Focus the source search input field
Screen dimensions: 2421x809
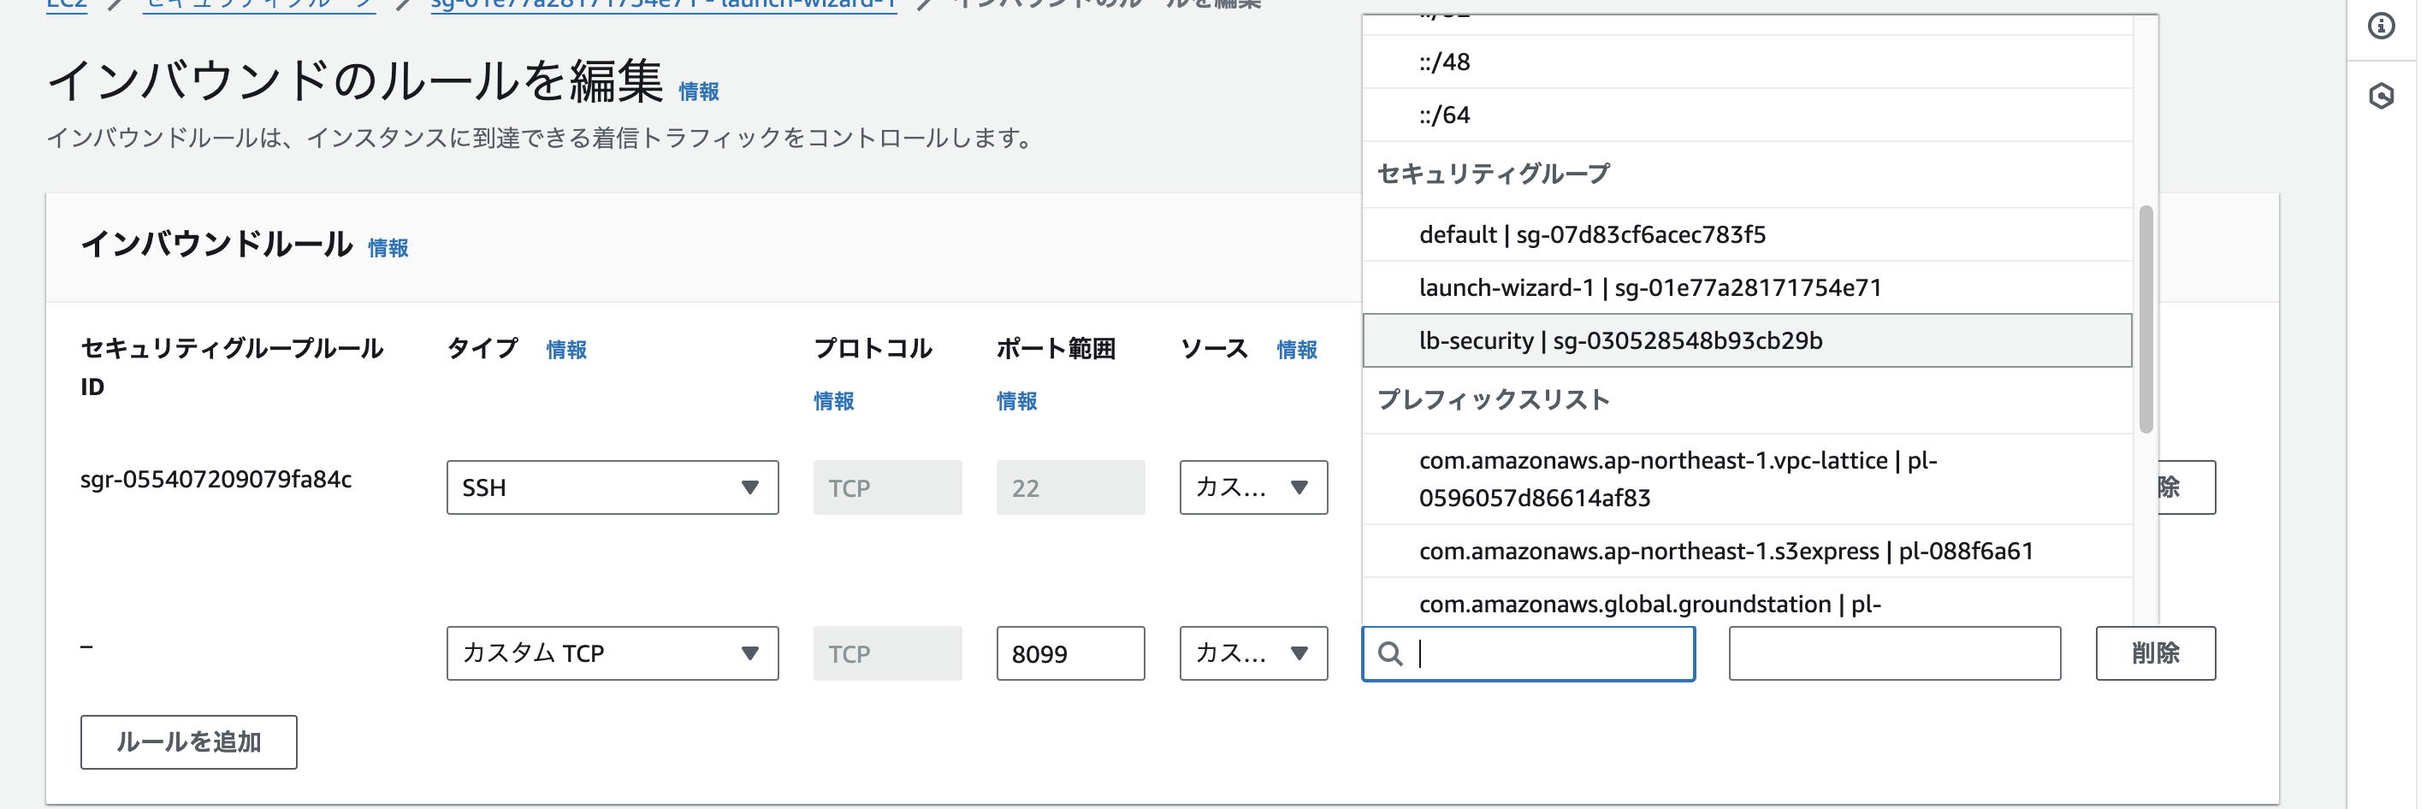click(1528, 653)
